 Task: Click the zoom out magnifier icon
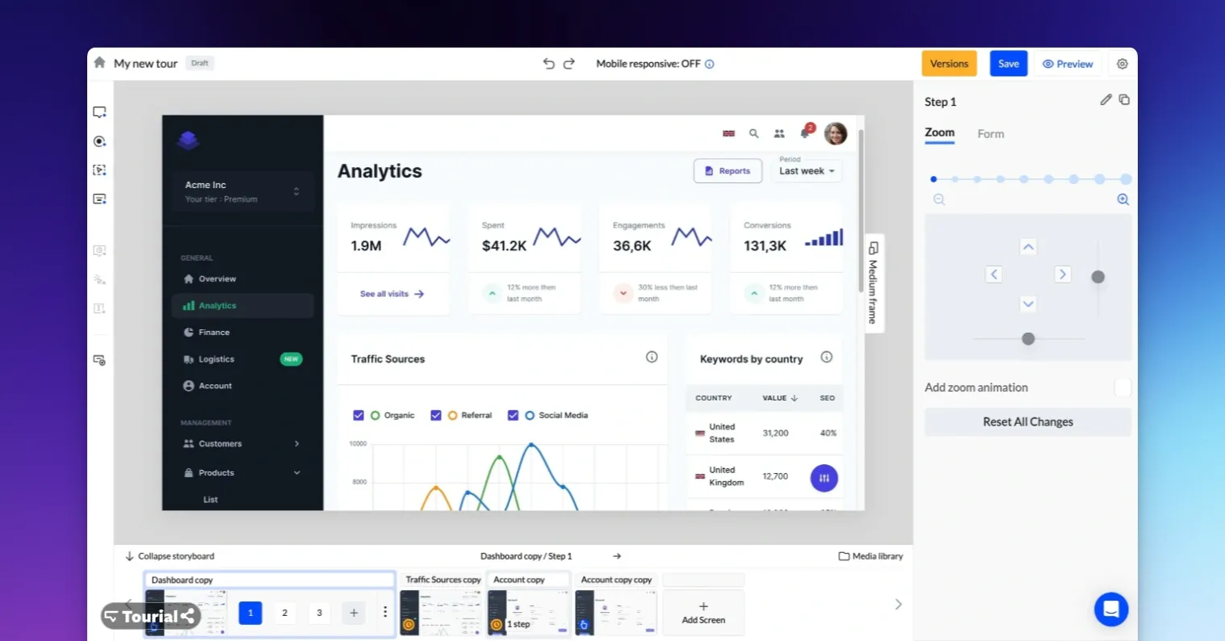tap(939, 199)
